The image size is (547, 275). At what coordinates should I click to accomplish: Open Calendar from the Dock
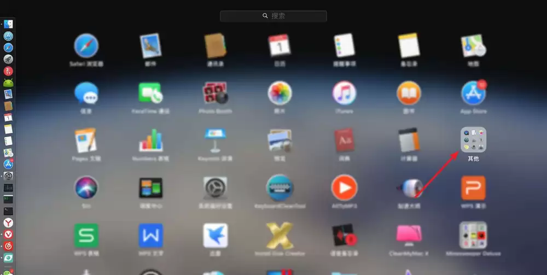click(8, 118)
